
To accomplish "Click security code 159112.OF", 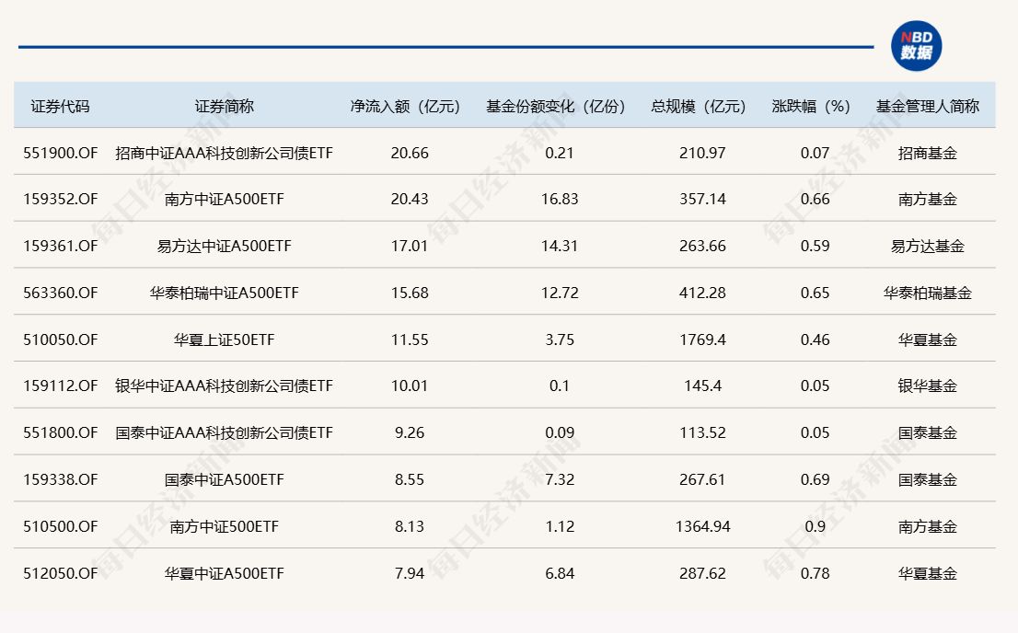I will coord(61,386).
